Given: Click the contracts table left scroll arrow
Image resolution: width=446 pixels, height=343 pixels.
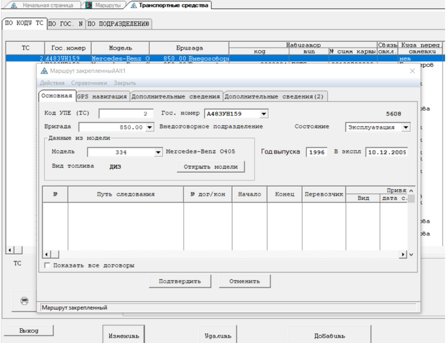Looking at the screenshot, I should (47, 254).
